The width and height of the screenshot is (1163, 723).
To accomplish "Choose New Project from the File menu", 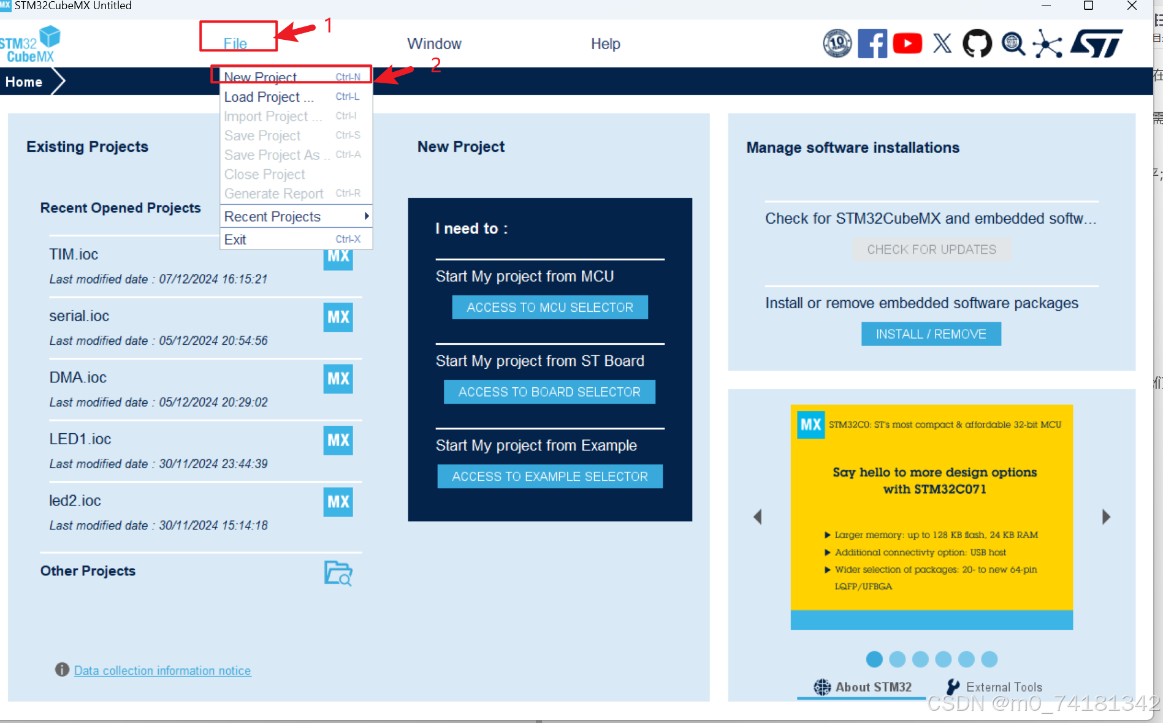I will [x=296, y=77].
